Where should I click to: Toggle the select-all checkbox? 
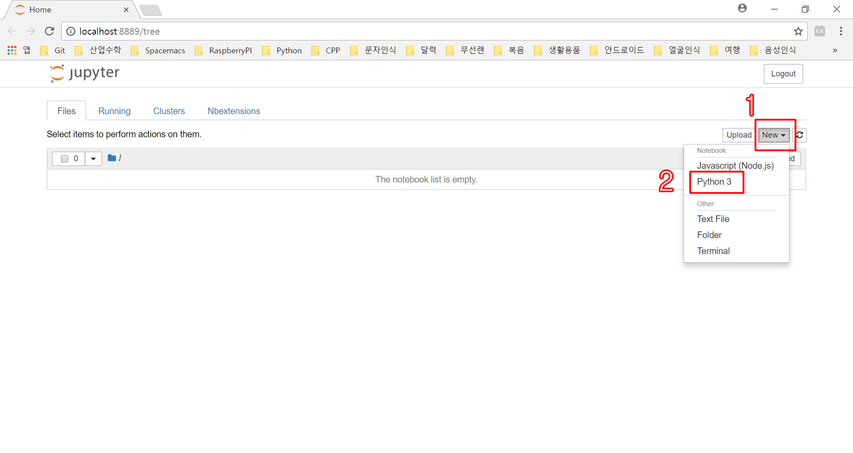pos(64,159)
